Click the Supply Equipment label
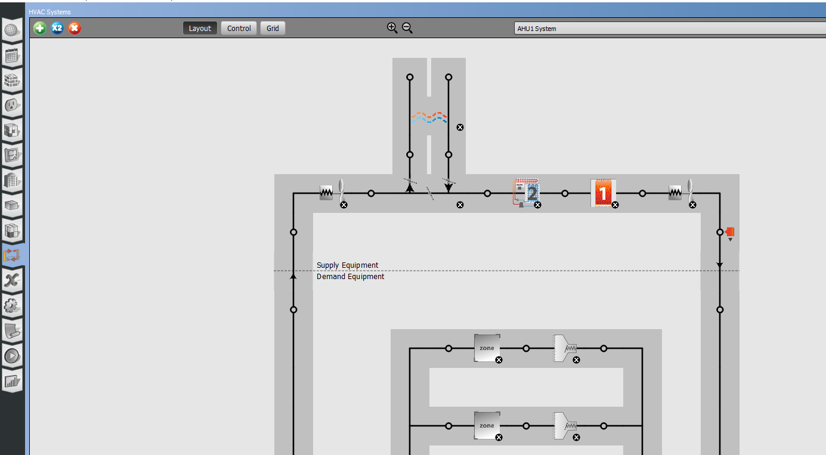The height and width of the screenshot is (455, 826). [x=348, y=265]
